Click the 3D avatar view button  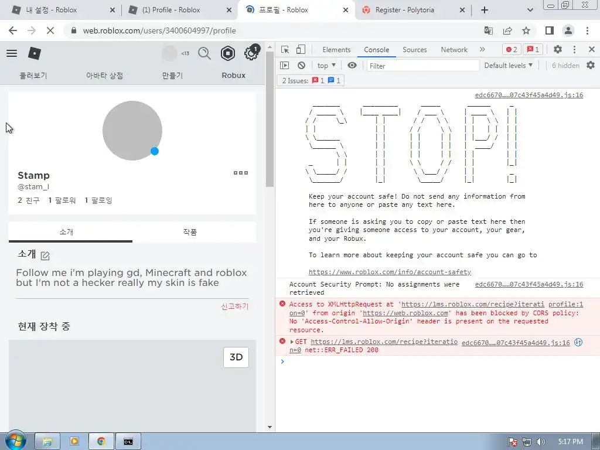[236, 357]
